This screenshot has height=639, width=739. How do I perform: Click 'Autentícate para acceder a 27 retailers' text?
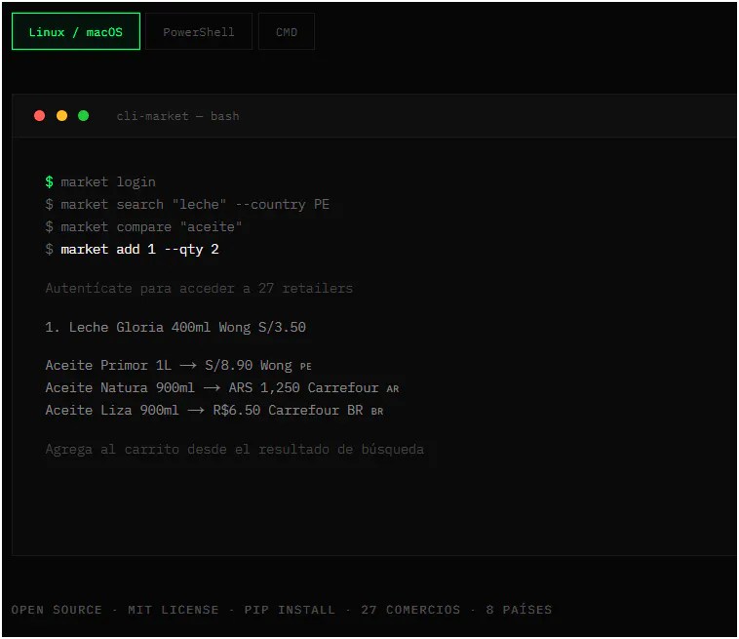tap(199, 288)
